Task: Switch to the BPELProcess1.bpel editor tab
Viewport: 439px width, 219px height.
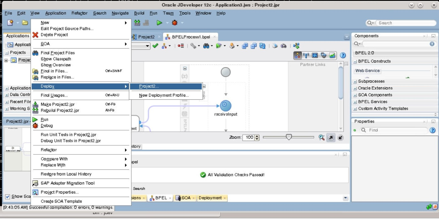Action: (x=191, y=37)
